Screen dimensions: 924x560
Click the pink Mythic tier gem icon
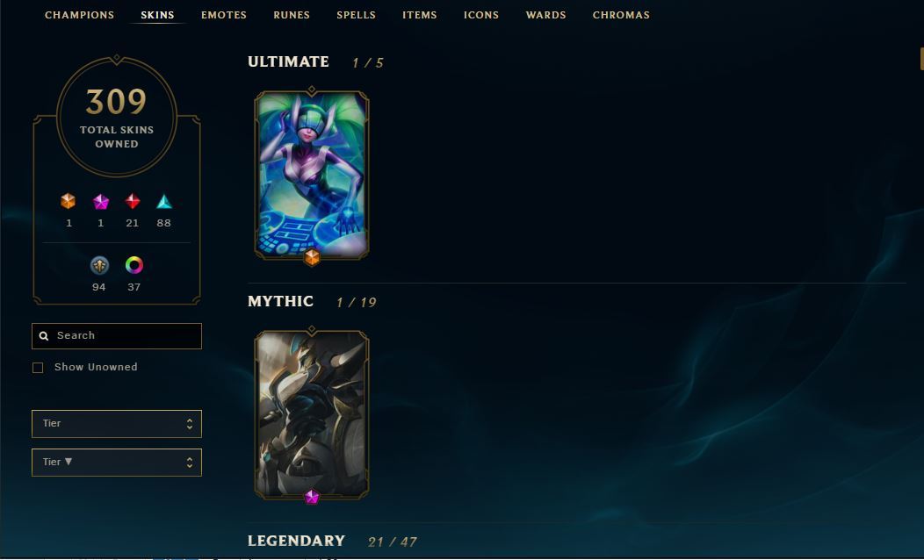pos(101,202)
